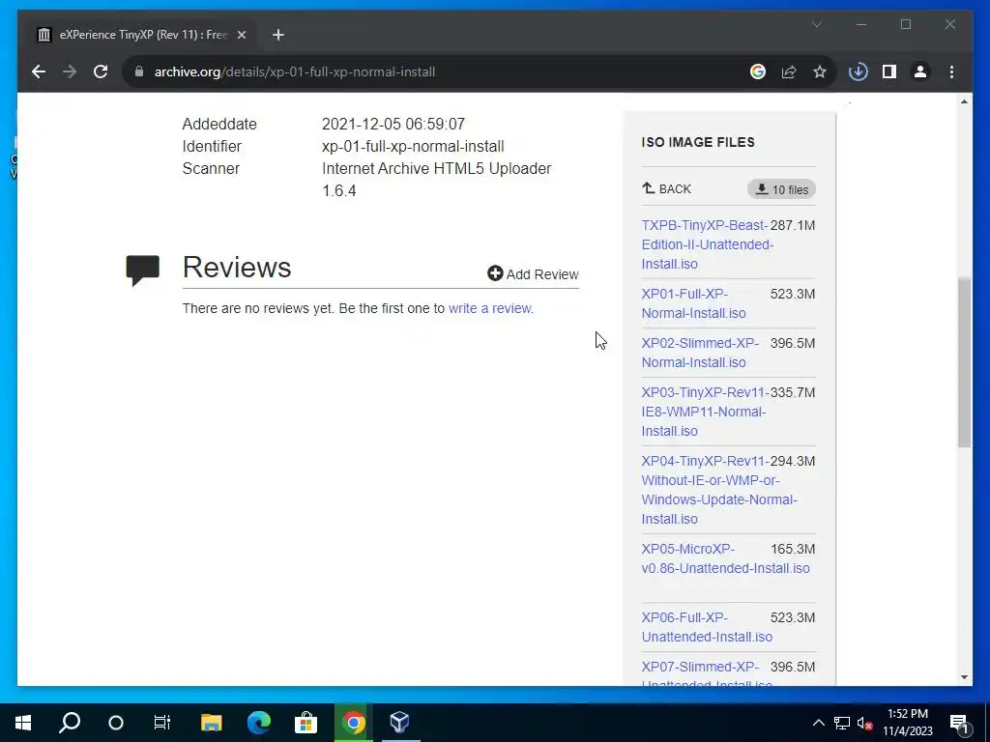Image resolution: width=990 pixels, height=742 pixels.
Task: Close the eXPerience TinyXP tab
Action: tap(241, 35)
